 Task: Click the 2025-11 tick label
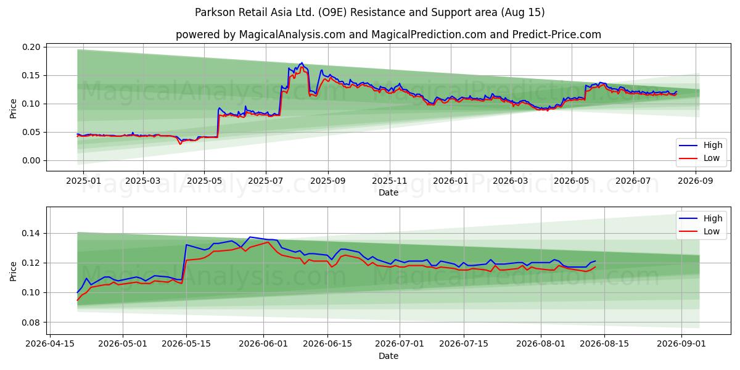390,181
